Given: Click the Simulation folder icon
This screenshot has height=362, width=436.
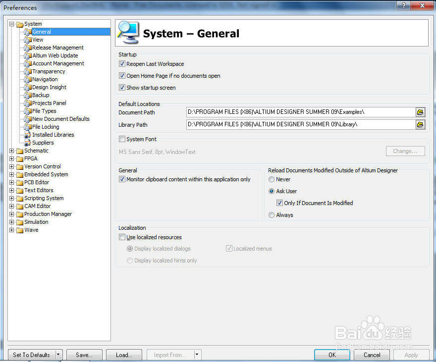Looking at the screenshot, I should coord(20,222).
